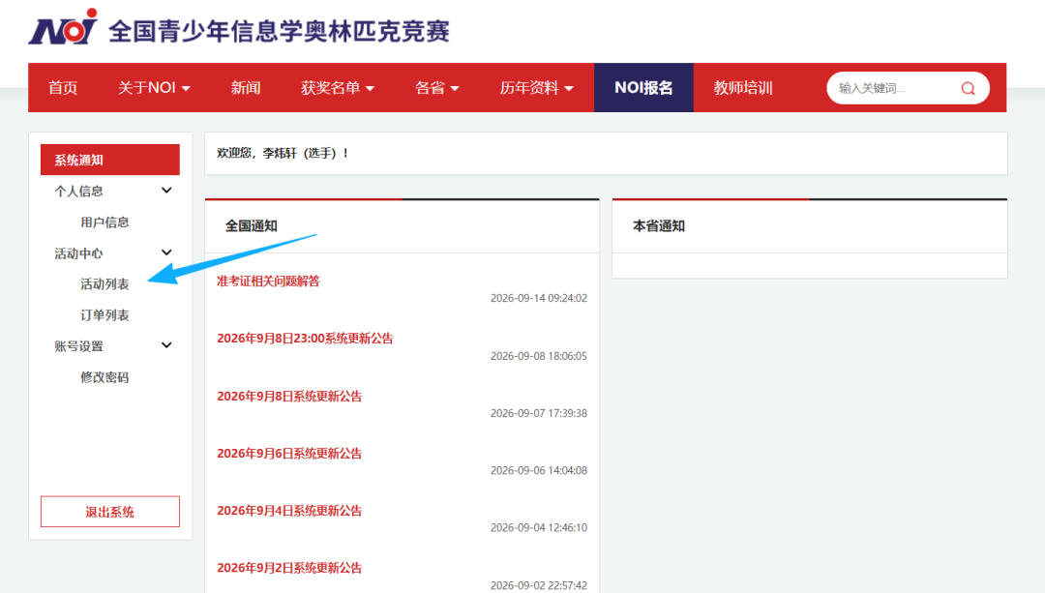The width and height of the screenshot is (1045, 593).
Task: Open 订单列表 in the sidebar
Action: (104, 315)
